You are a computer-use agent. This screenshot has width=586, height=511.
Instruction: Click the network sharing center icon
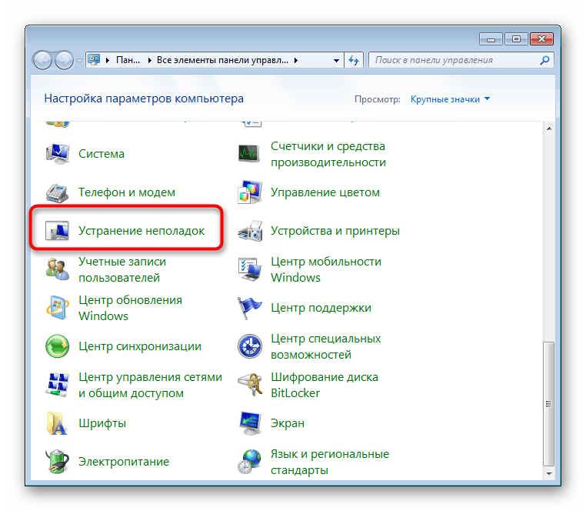[x=57, y=385]
